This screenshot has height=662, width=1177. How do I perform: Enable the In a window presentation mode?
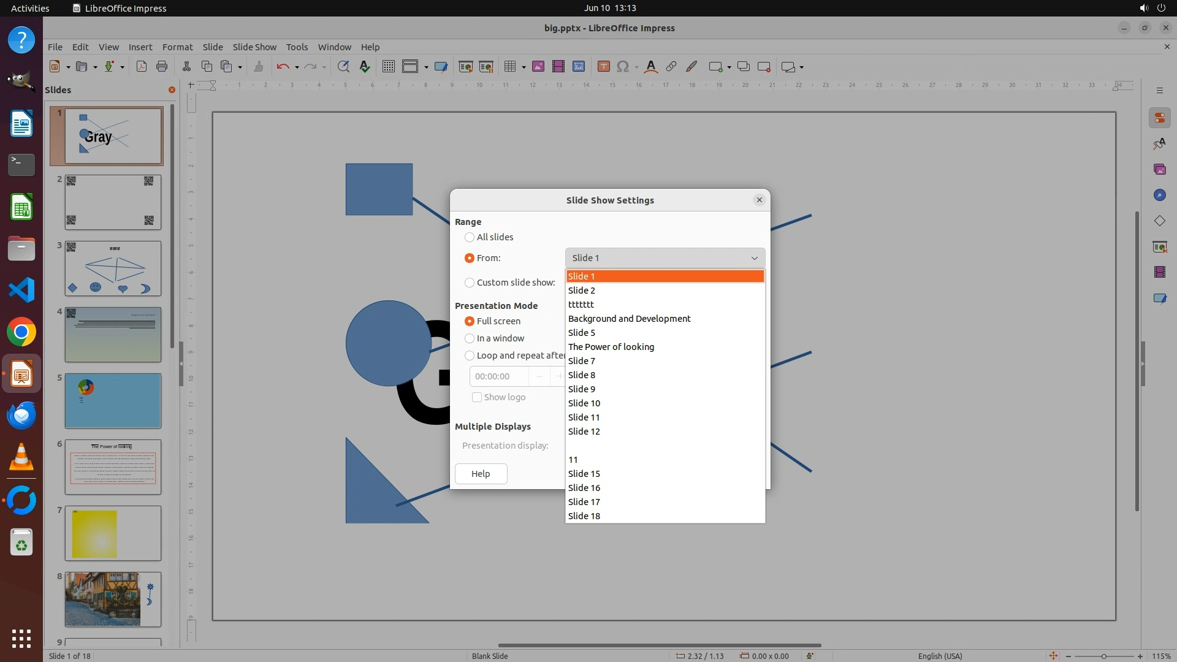(470, 338)
